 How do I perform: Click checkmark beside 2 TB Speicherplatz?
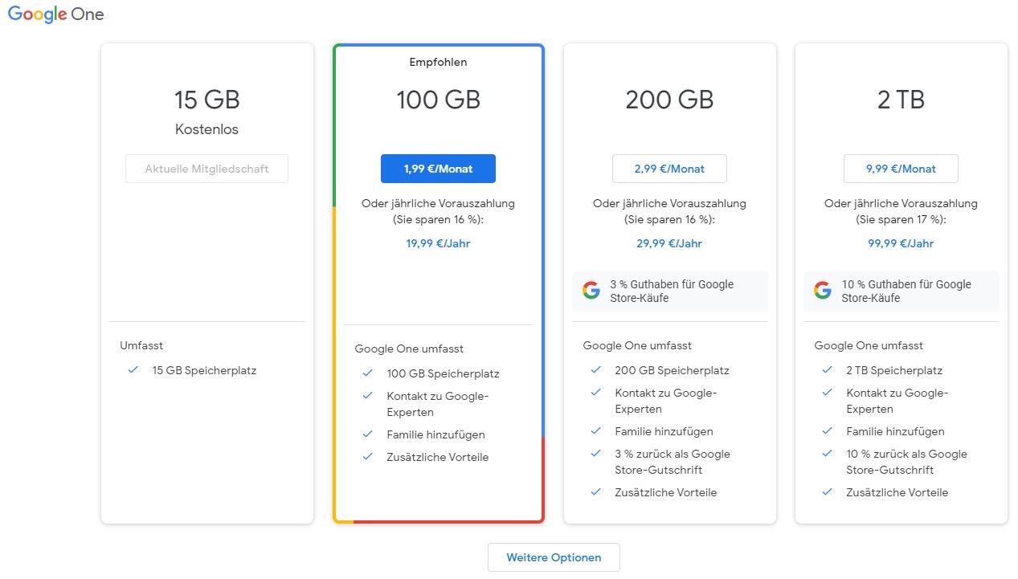(x=828, y=370)
